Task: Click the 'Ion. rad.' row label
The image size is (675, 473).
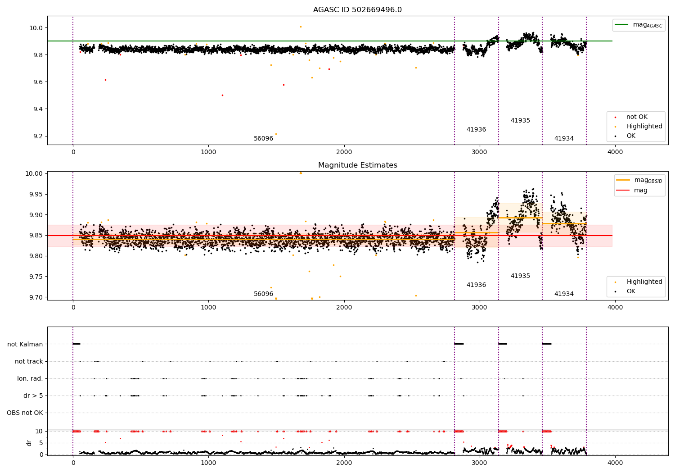Action: point(30,379)
